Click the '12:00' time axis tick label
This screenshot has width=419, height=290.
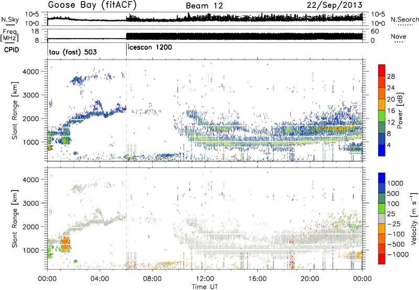coord(204,279)
